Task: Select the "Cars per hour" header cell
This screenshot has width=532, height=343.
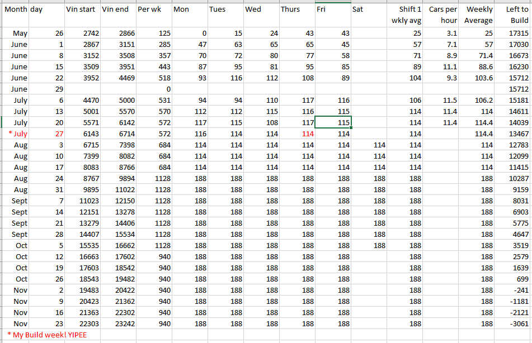Action: click(442, 15)
